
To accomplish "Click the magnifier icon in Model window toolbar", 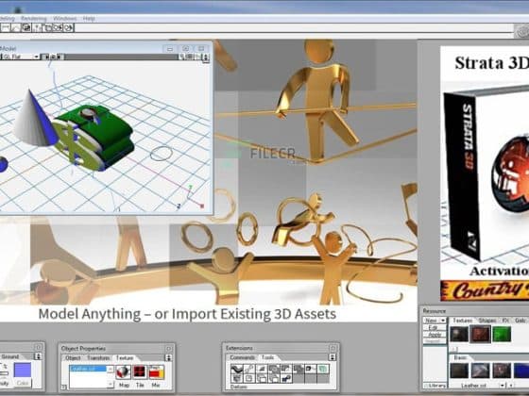I will tap(182, 57).
